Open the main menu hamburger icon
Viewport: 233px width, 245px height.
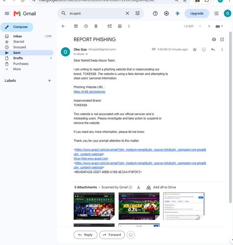point(7,13)
